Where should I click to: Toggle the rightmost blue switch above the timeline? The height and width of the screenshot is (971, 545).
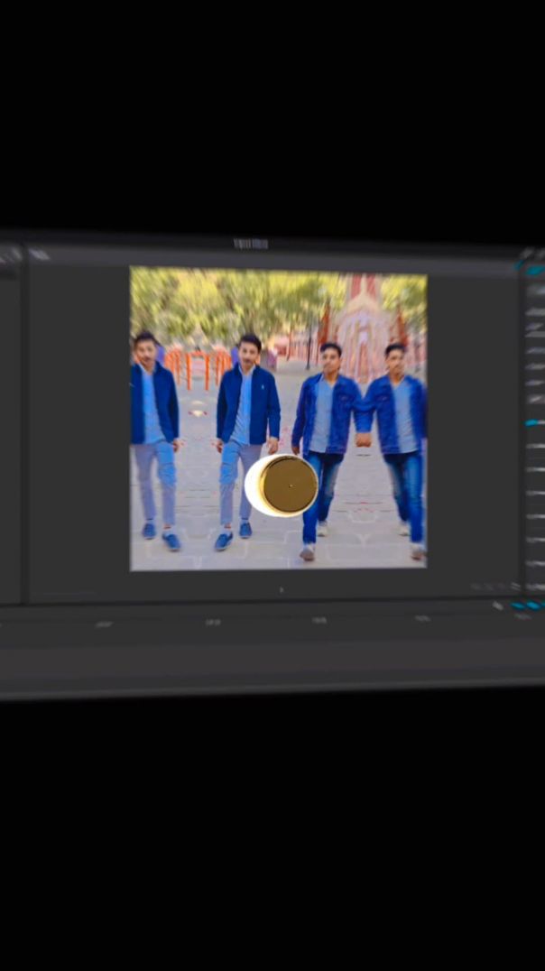pyautogui.click(x=534, y=606)
